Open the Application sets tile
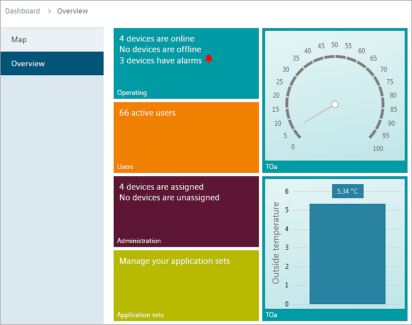Viewport: 412px width, 325px height. 186,286
